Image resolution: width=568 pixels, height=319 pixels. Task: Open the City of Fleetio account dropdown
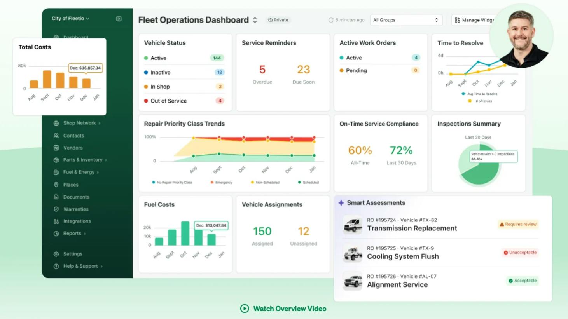coord(70,19)
